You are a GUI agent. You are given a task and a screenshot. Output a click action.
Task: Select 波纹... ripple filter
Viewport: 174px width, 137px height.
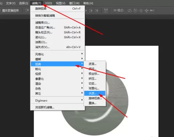click(x=95, y=69)
